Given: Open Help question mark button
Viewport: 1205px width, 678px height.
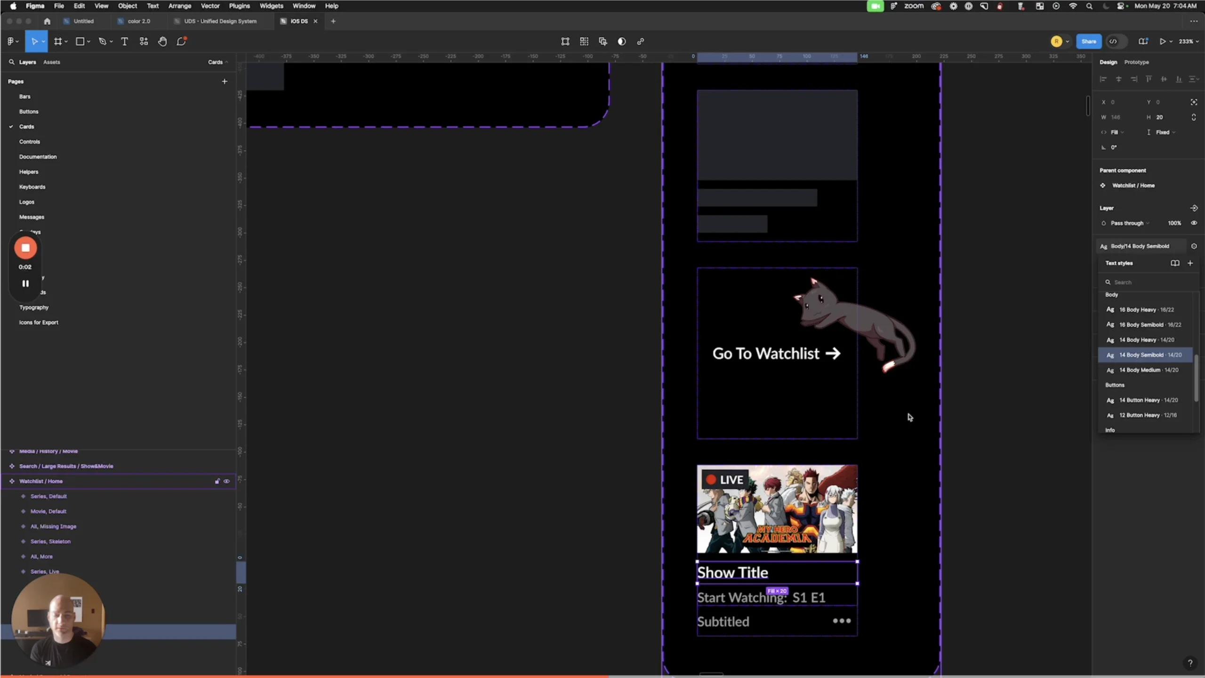Looking at the screenshot, I should pos(1189,663).
